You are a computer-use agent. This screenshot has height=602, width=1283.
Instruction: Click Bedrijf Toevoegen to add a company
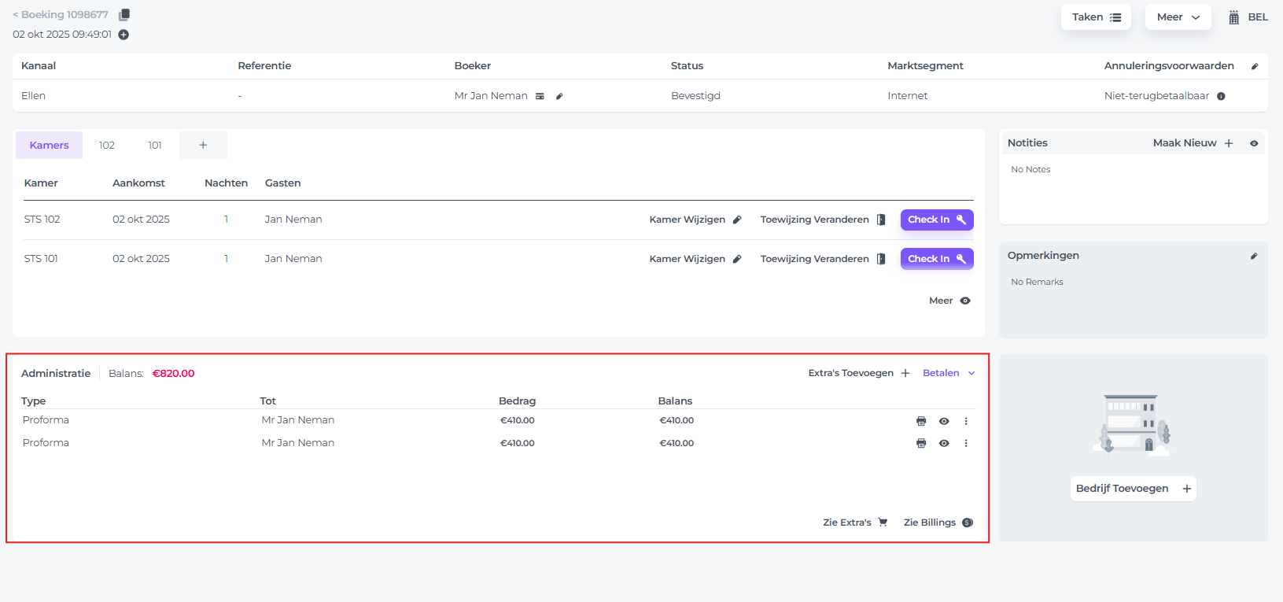pyautogui.click(x=1133, y=489)
